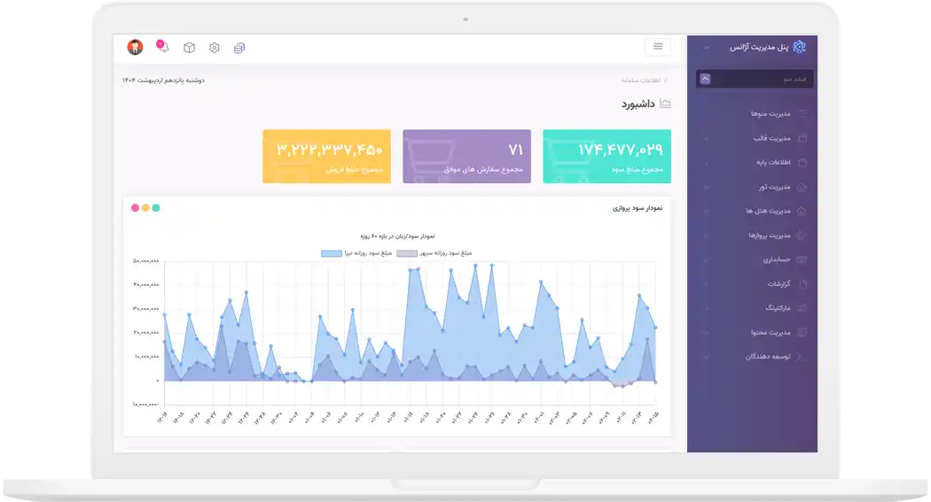
Task: Click the house icon beside مدیریت هتل ها
Action: click(x=802, y=211)
